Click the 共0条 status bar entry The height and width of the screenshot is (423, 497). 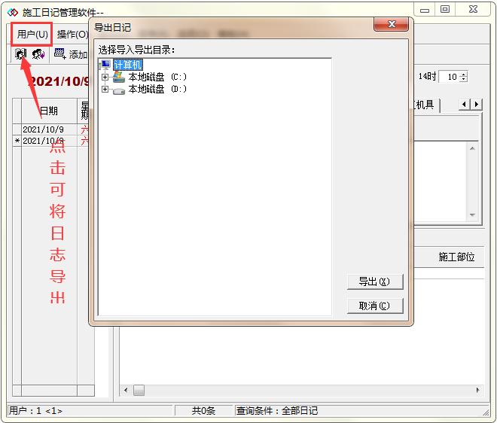click(x=203, y=411)
